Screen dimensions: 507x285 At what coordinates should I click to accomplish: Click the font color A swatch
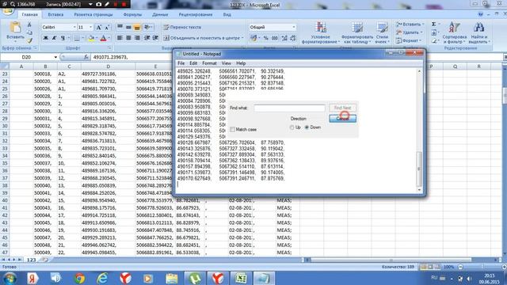point(103,38)
